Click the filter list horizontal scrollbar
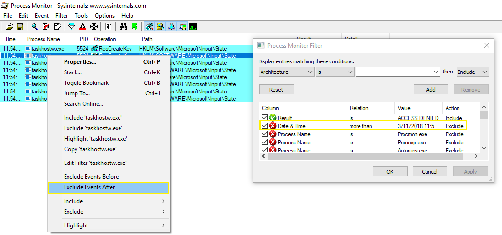Viewport: 502px width, 235px height. 368,156
